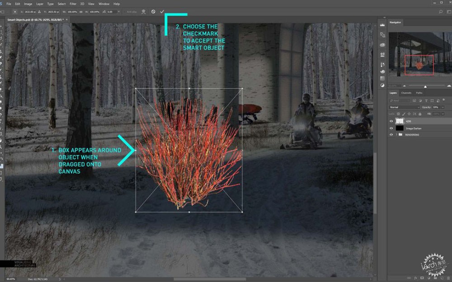Click the Navigator zoom out small mountains icon

pos(405,86)
